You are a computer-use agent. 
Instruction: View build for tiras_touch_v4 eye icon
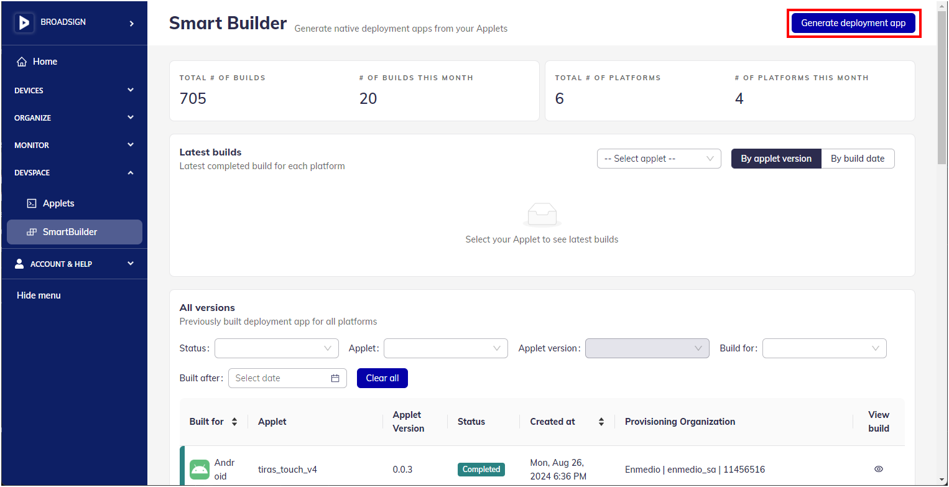tap(879, 469)
